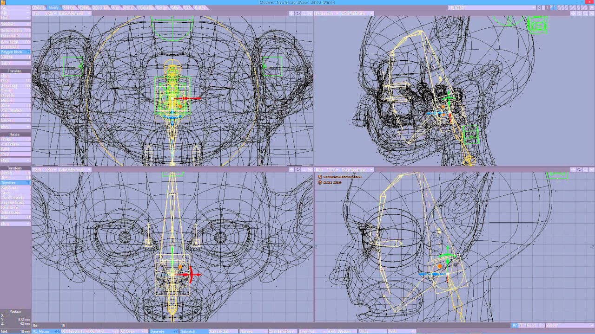This screenshot has height=334, width=595.
Task: Change bottom-left viewport view type dropdown
Action: (45, 170)
